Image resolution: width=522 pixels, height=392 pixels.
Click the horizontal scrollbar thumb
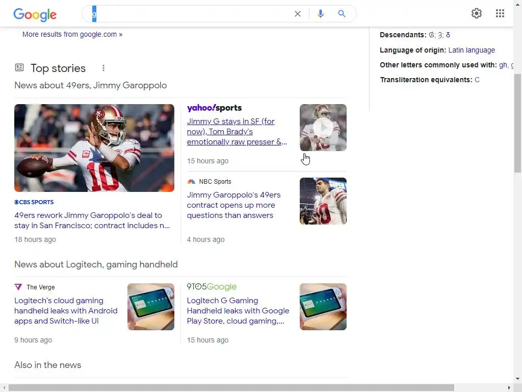[231, 388]
